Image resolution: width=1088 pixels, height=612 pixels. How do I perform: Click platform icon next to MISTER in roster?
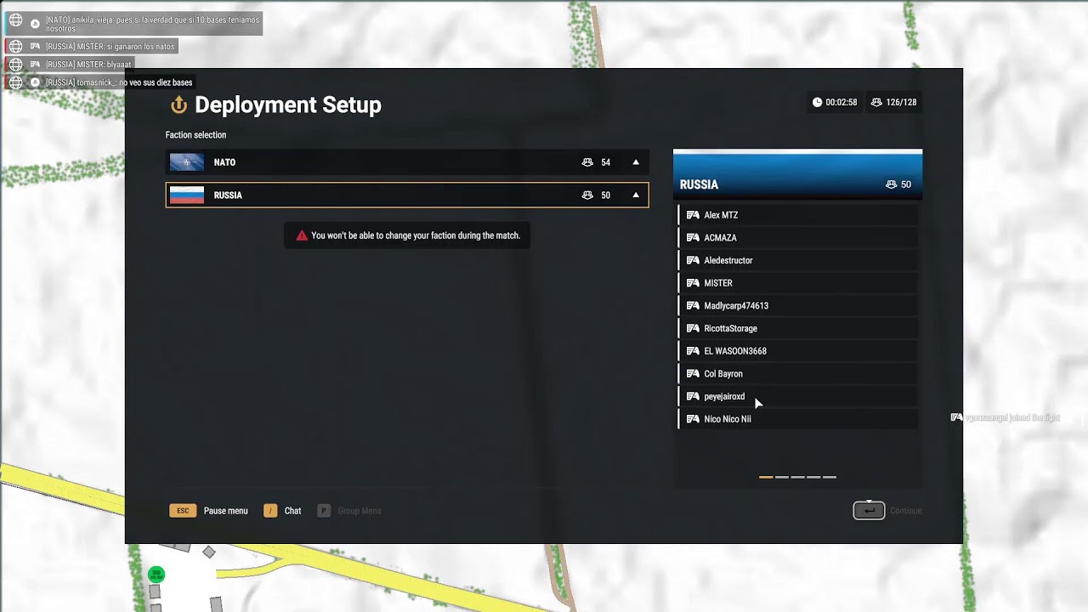click(x=693, y=283)
